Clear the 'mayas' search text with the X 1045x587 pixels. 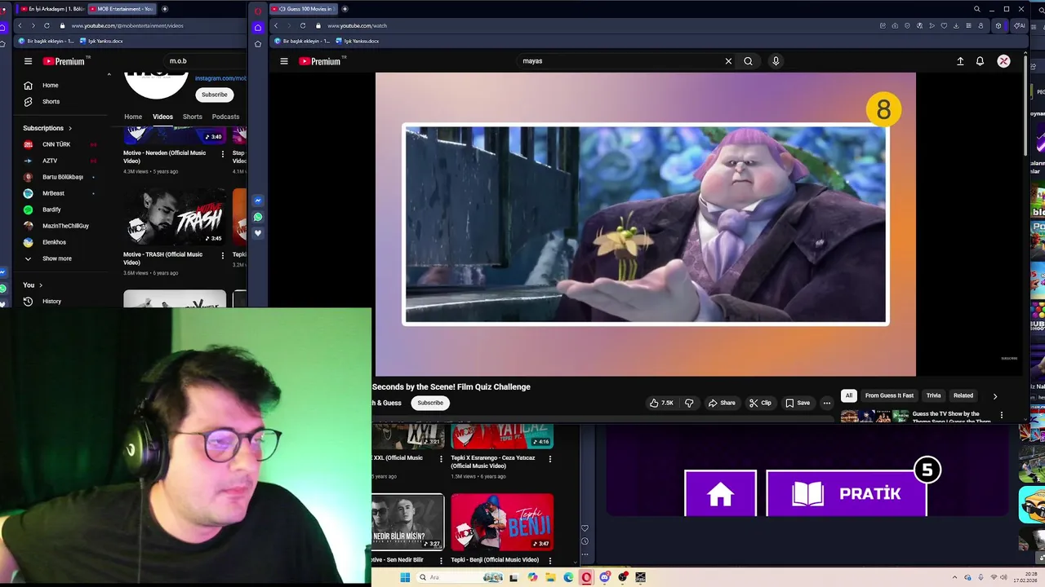coord(728,61)
